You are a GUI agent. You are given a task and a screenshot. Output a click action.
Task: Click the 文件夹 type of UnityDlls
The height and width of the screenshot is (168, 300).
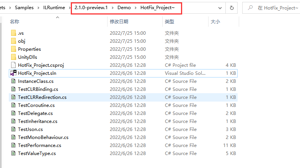point(172,57)
